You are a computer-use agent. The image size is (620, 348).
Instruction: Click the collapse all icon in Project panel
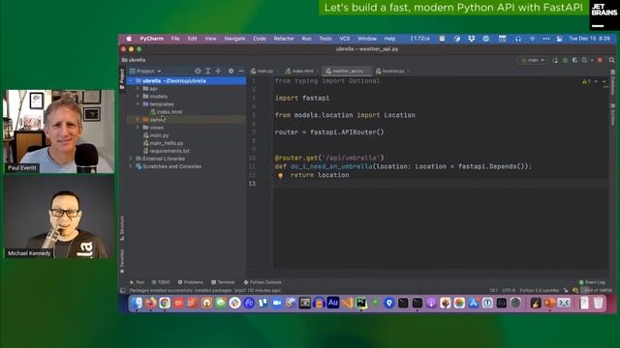(x=218, y=71)
